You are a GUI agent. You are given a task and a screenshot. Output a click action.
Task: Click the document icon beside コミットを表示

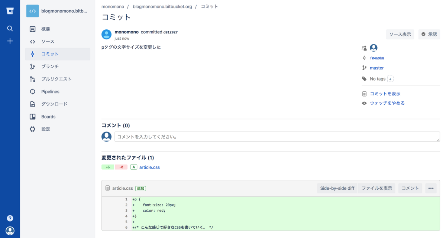coord(364,94)
